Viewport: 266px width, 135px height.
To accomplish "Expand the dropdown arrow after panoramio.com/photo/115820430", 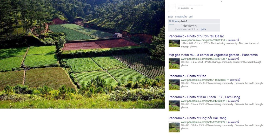I will point(228,80).
